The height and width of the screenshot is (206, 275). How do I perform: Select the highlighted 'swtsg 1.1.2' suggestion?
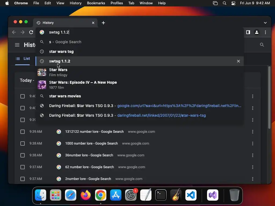click(140, 61)
